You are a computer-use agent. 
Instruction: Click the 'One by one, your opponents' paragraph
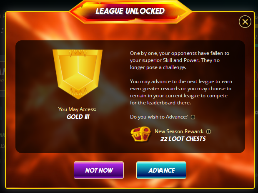click(x=180, y=60)
